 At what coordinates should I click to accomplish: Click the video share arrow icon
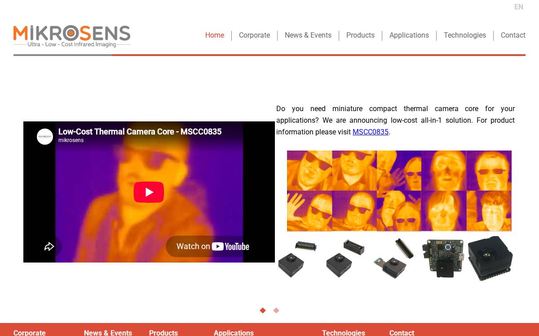[x=49, y=246]
